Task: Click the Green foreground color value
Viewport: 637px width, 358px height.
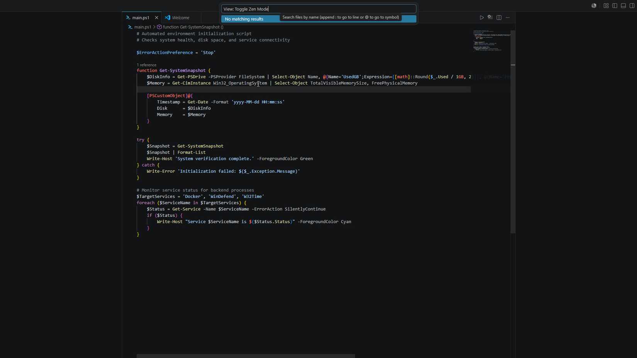Action: 306,159
